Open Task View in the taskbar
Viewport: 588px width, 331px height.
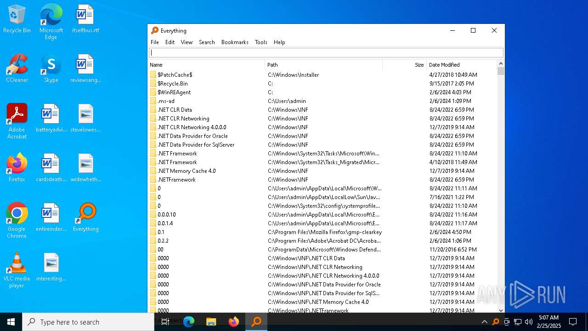coord(165,322)
